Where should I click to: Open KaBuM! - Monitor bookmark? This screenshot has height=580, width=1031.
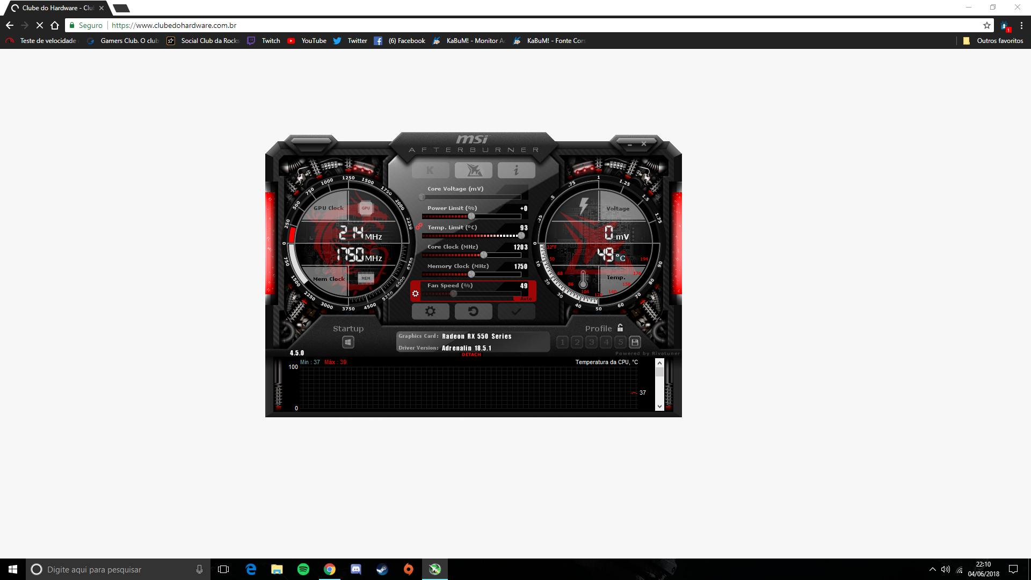(469, 41)
